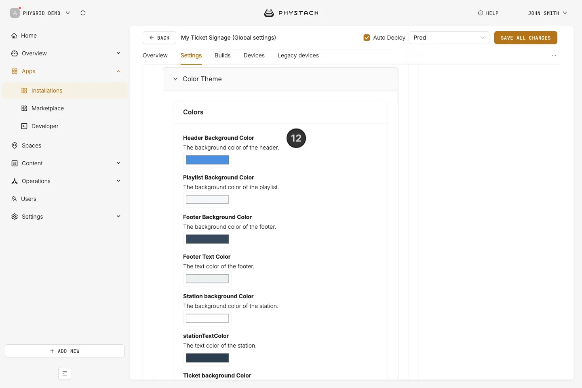Image resolution: width=582 pixels, height=388 pixels.
Task: Collapse the Apps sidebar section chevron
Action: (118, 71)
